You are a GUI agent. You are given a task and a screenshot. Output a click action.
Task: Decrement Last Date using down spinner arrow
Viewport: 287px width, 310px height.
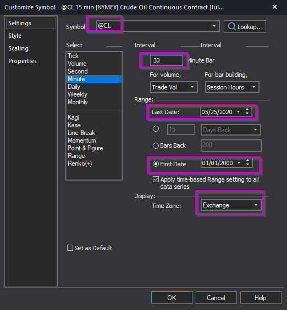[x=247, y=113]
